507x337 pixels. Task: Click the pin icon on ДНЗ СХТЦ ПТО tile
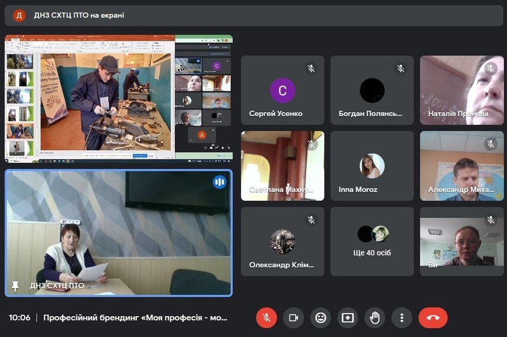[x=15, y=286]
